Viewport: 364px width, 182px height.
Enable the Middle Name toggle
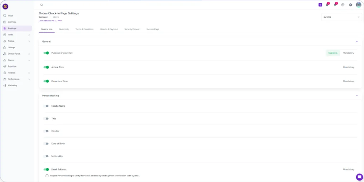point(46,106)
